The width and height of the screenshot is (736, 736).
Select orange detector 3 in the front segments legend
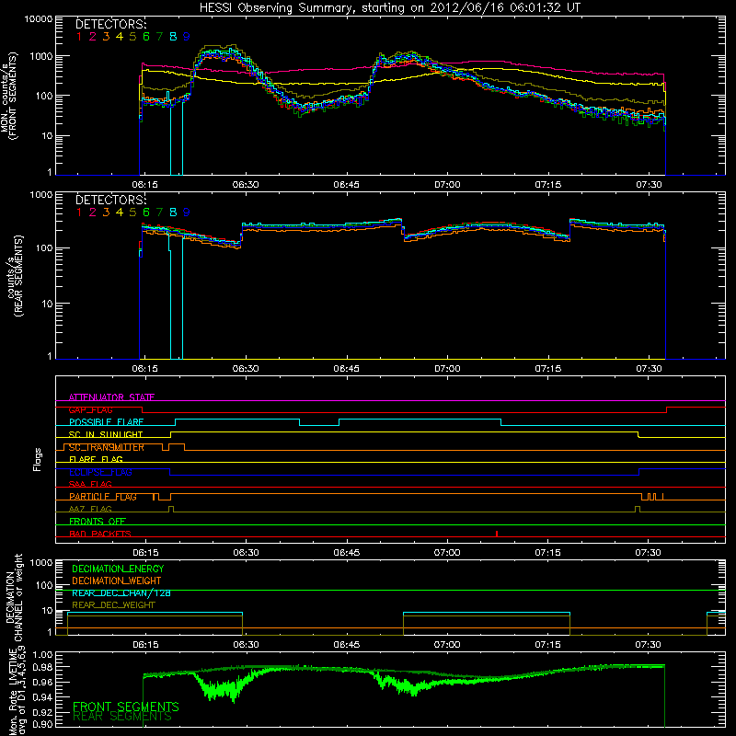click(106, 36)
